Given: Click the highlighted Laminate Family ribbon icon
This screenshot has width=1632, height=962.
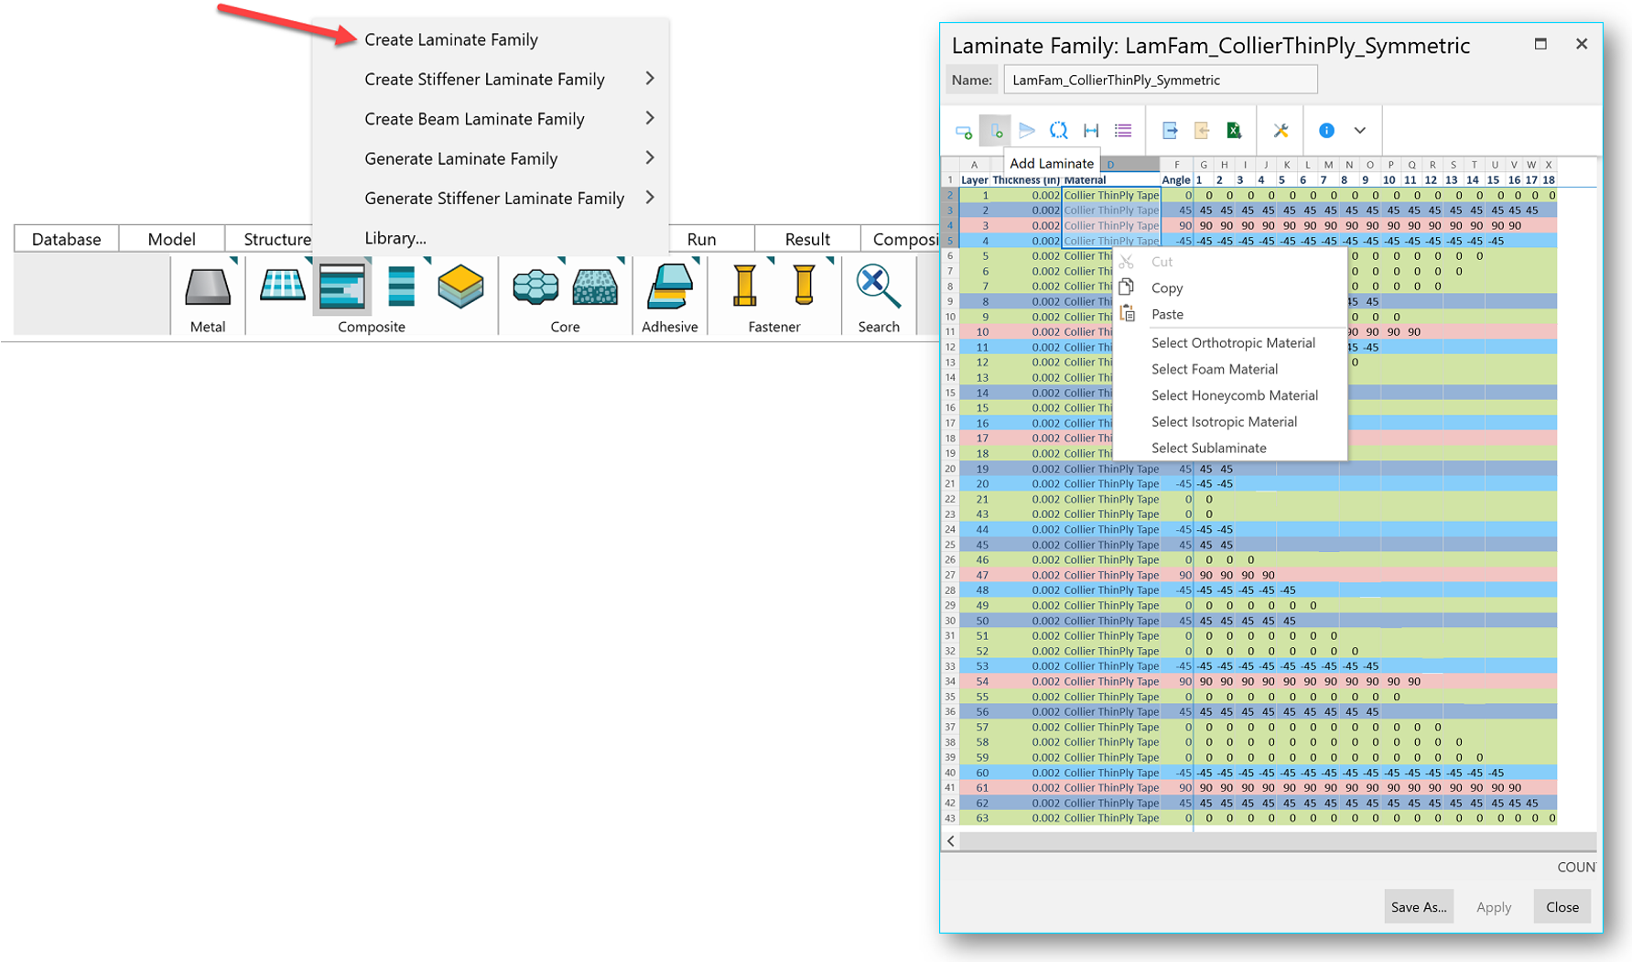Looking at the screenshot, I should tap(341, 286).
